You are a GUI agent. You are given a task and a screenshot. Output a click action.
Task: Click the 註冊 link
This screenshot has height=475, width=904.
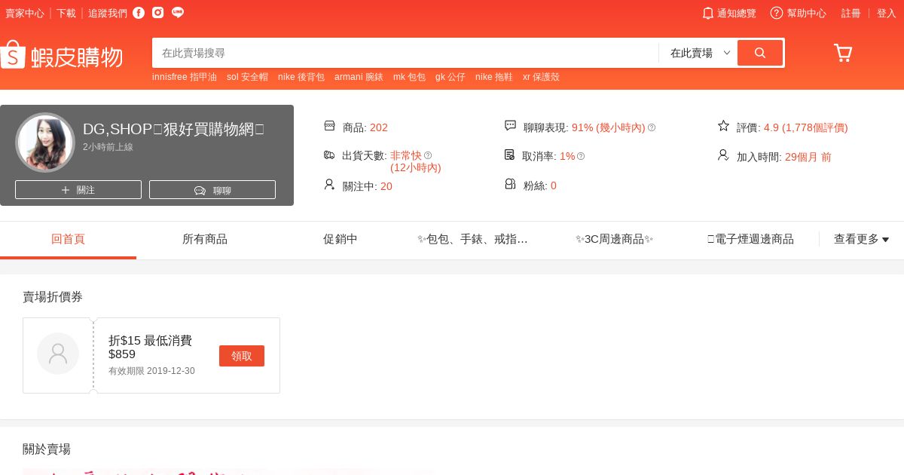coord(851,13)
